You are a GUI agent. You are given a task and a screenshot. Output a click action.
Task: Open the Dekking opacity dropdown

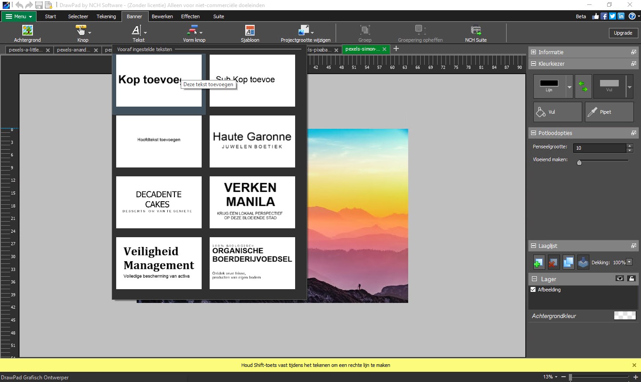[629, 262]
